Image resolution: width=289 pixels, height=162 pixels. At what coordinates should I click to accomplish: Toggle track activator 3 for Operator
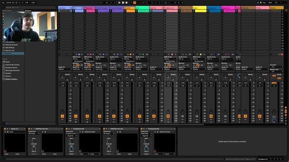(87, 116)
